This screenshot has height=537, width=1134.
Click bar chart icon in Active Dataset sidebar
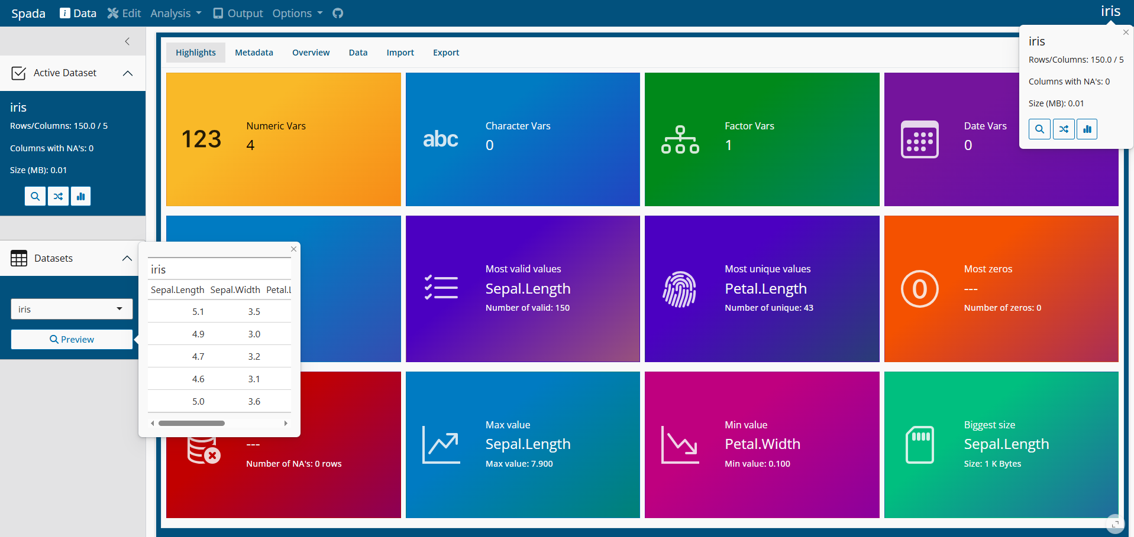tap(80, 196)
